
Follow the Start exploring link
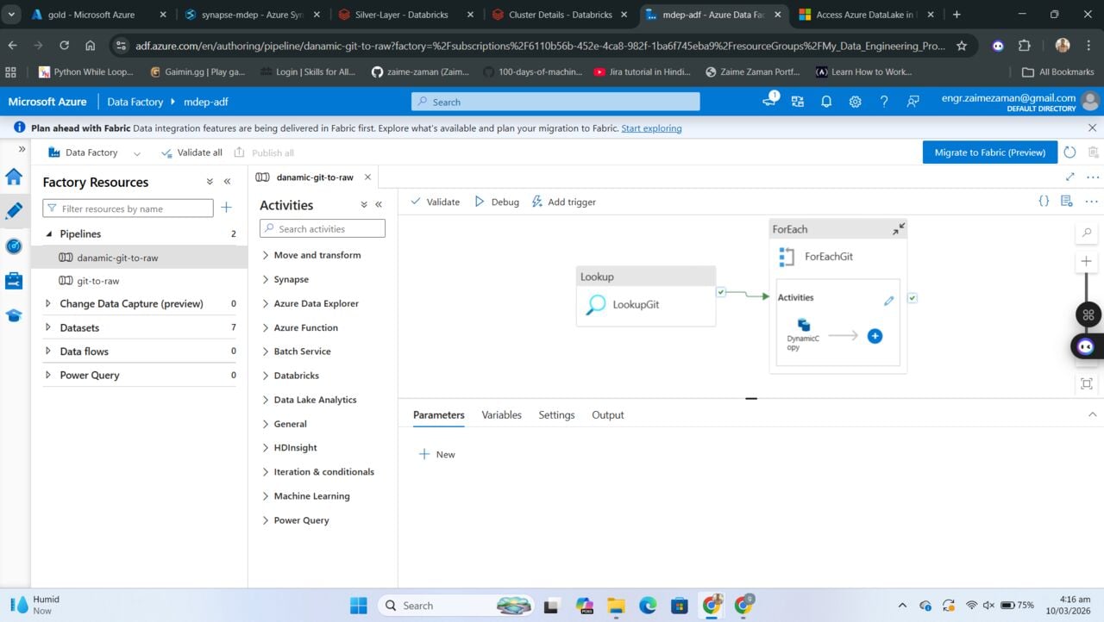pos(651,128)
